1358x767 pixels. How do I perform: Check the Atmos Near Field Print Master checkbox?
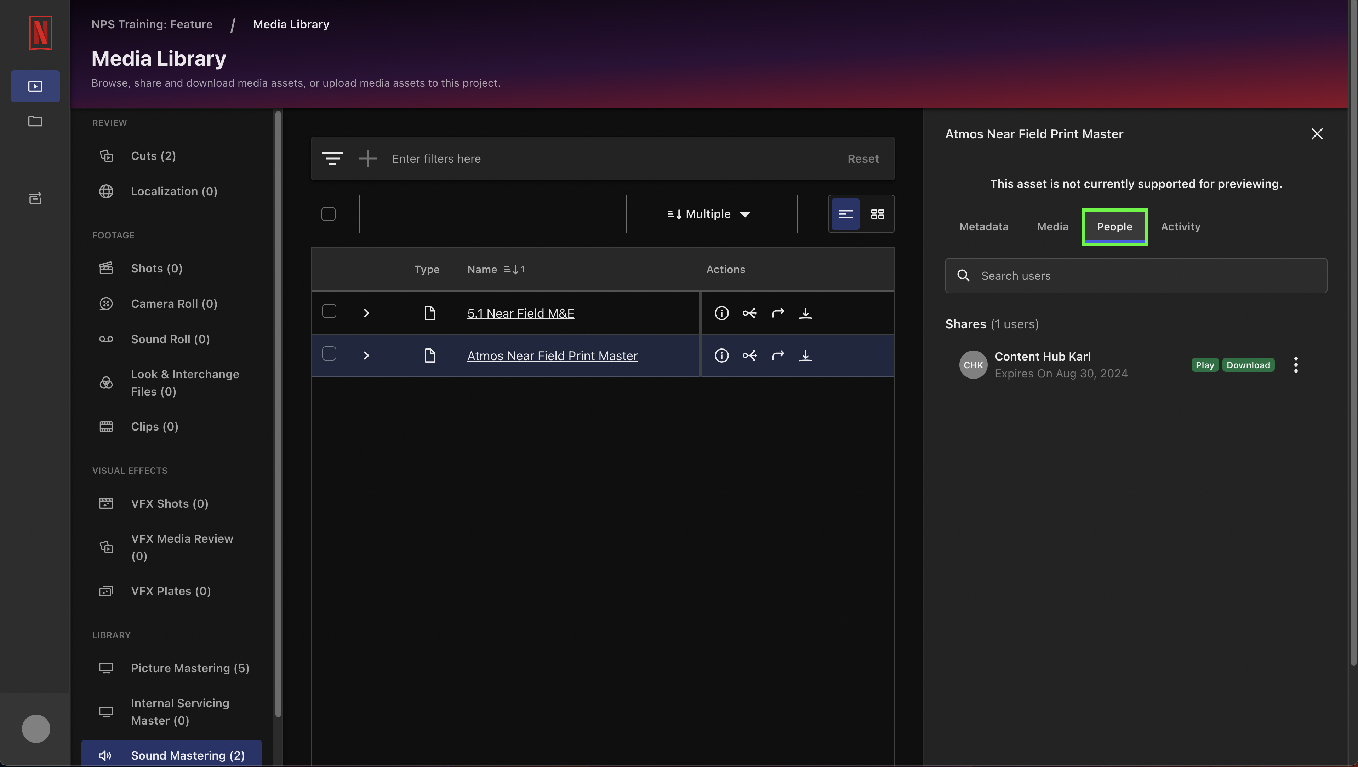pos(329,353)
